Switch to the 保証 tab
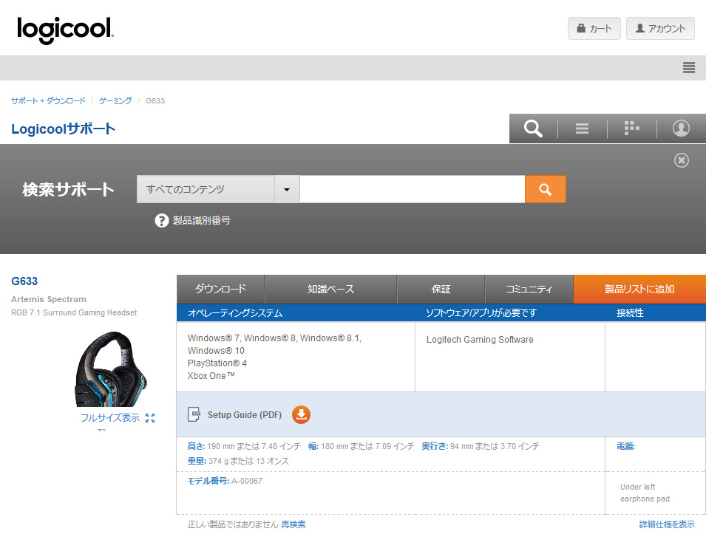The height and width of the screenshot is (534, 706). click(441, 289)
